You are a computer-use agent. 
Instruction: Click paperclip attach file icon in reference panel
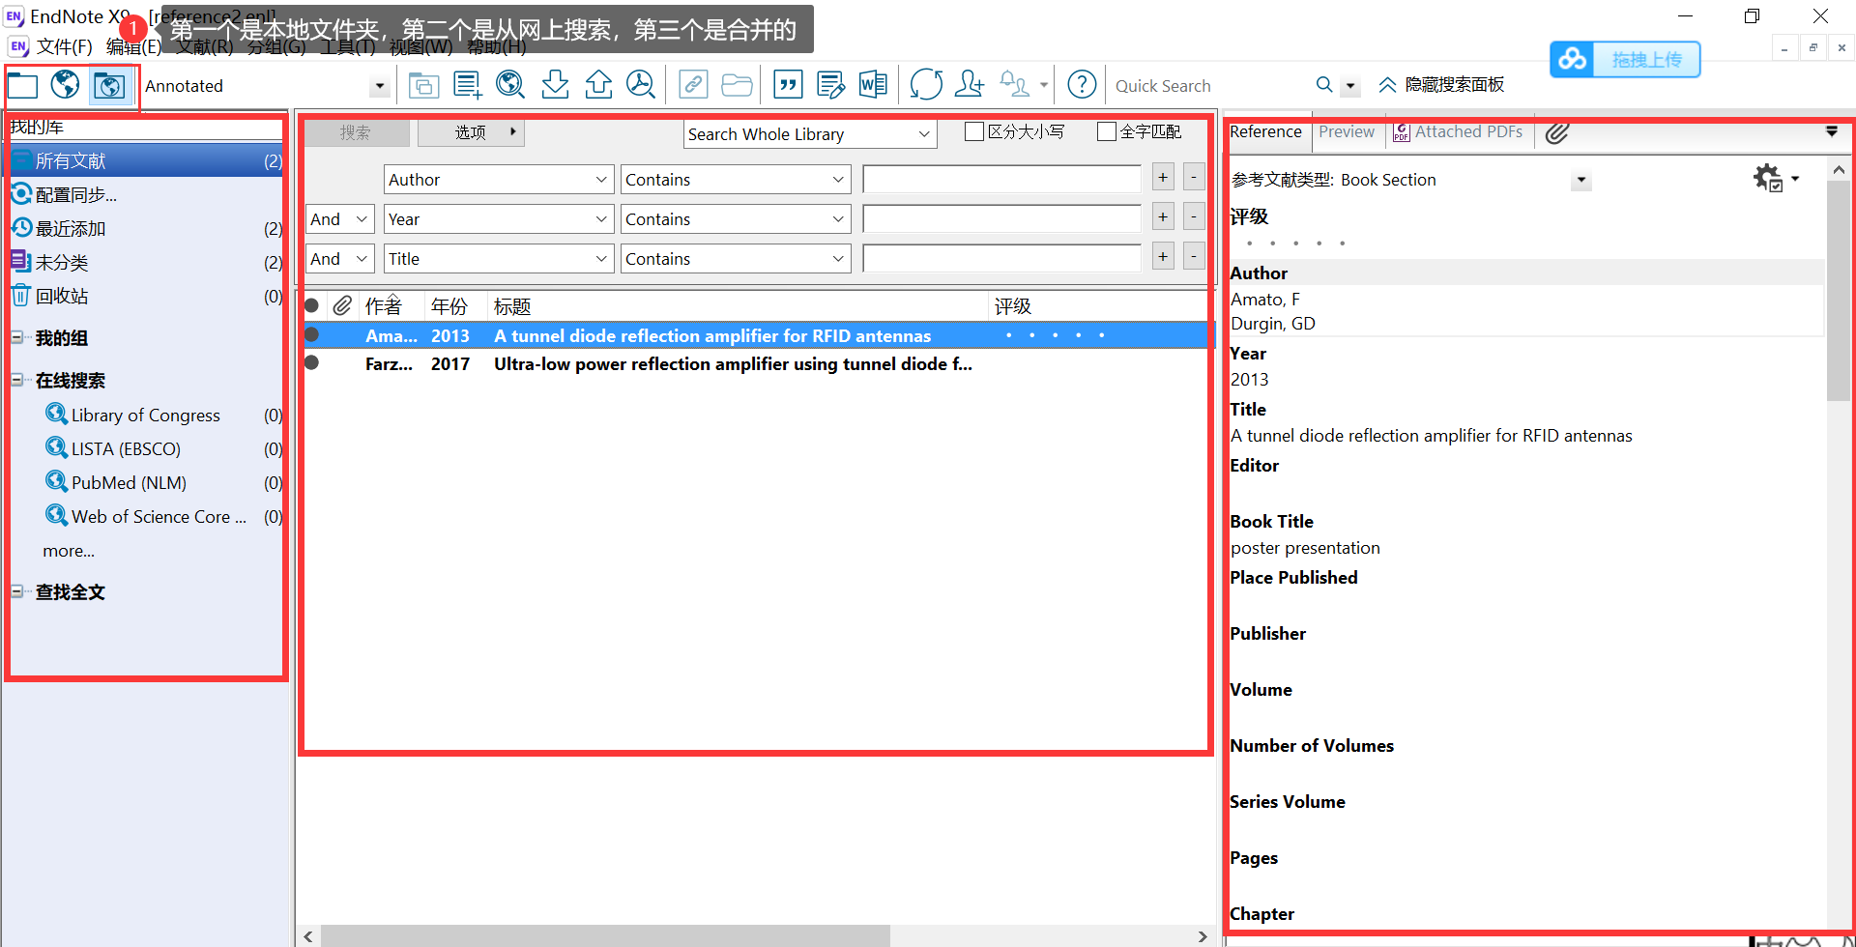point(1556,133)
